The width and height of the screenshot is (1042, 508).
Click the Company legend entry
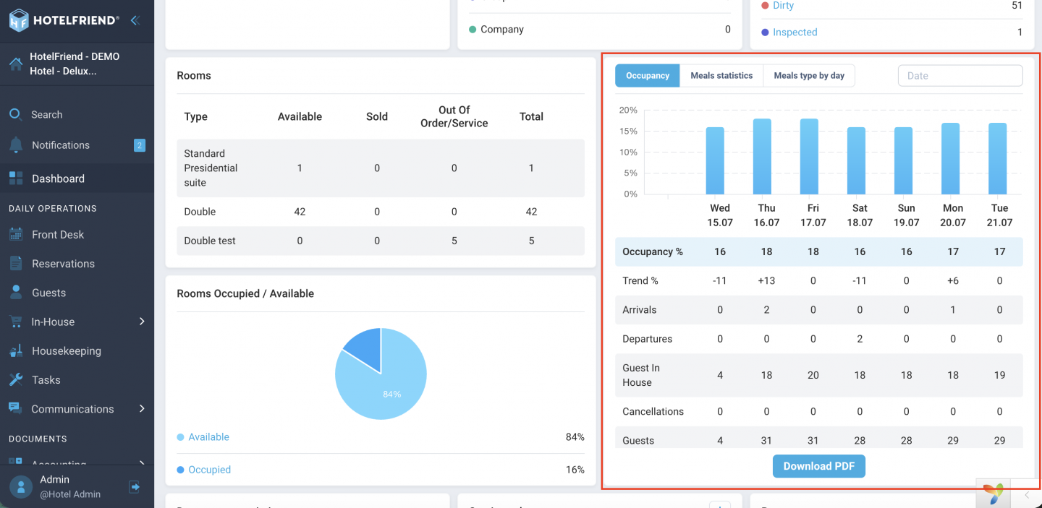[501, 30]
